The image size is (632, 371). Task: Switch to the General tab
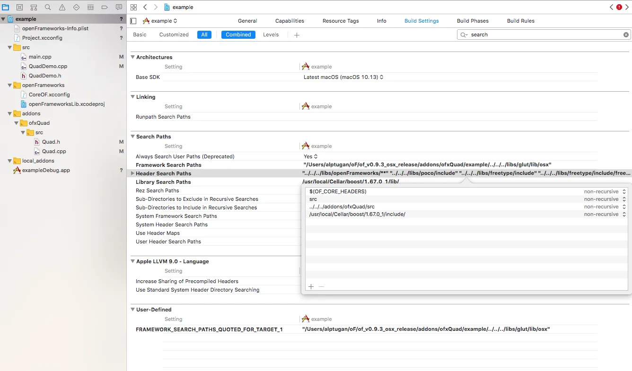247,21
